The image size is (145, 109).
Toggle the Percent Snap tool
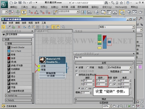click(42, 12)
